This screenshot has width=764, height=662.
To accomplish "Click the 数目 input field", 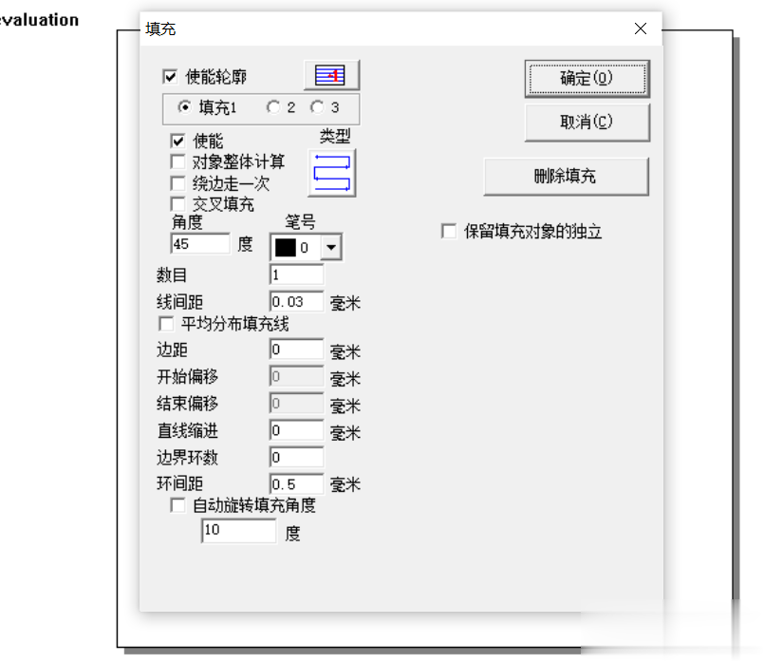I will 297,274.
